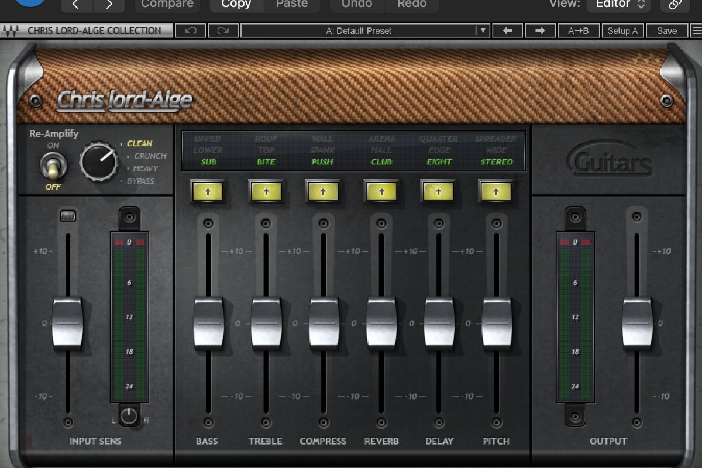Click the Reverb fader handle
Image resolution: width=702 pixels, height=468 pixels.
point(382,323)
